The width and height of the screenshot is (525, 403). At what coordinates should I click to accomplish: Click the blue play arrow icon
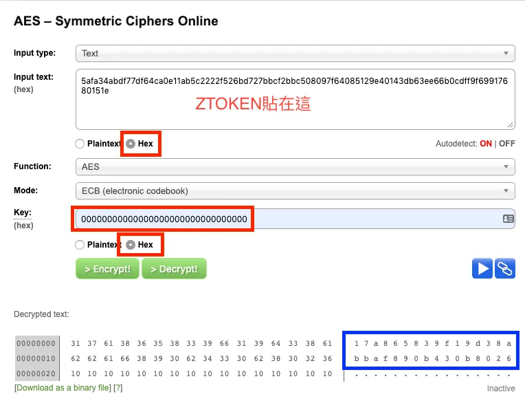click(482, 269)
